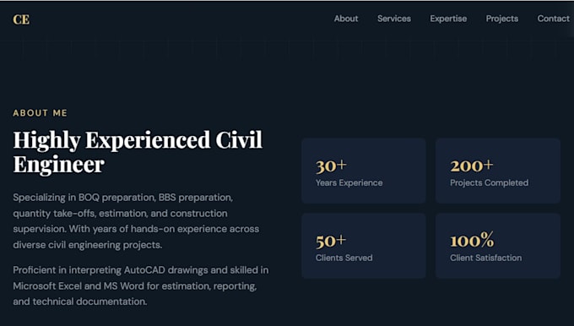Open the About navigation link

coord(346,19)
